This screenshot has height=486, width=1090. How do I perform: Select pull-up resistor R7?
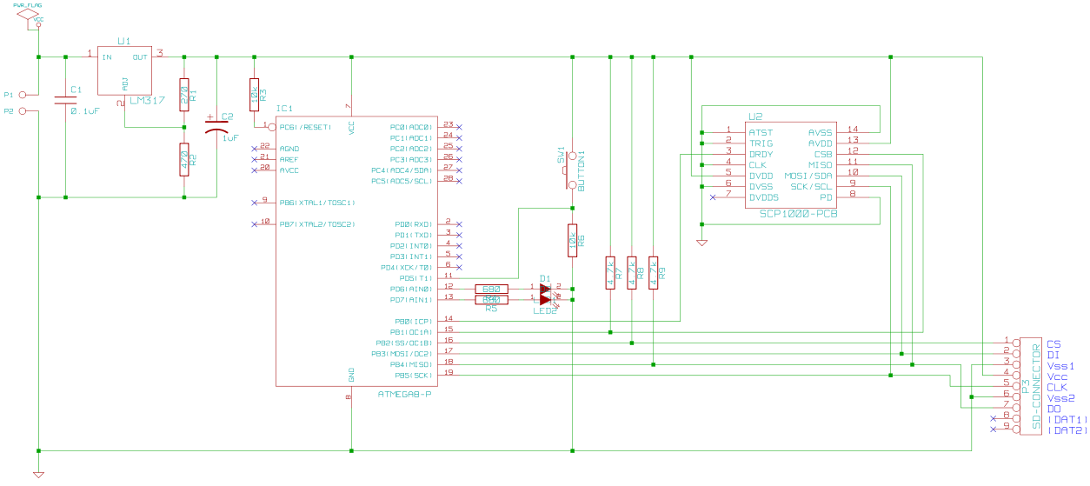tap(611, 273)
